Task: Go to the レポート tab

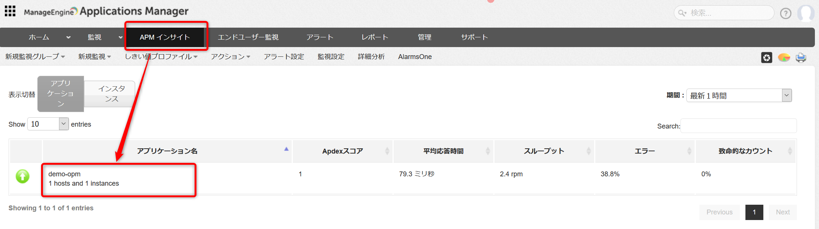Action: point(375,37)
